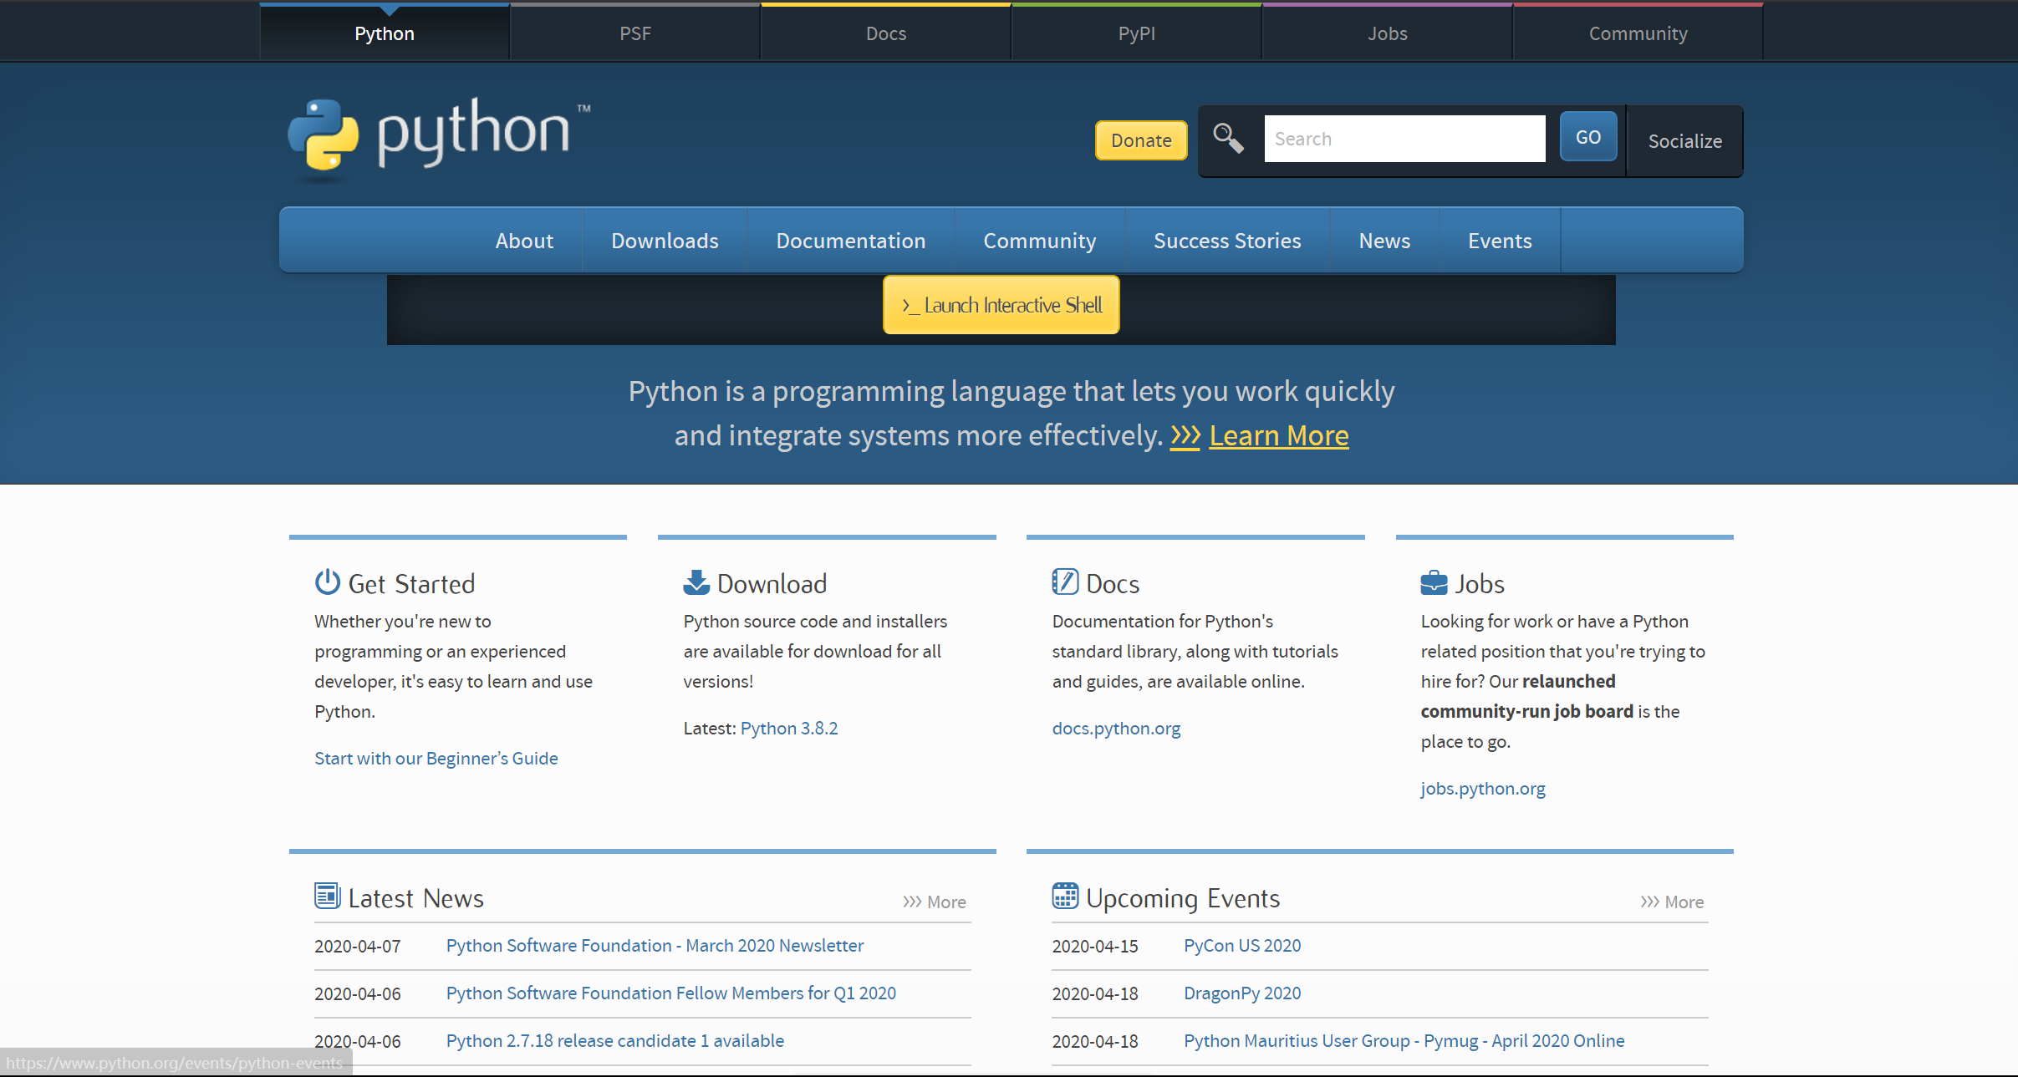This screenshot has width=2018, height=1077.
Task: Click the search magnifier icon
Action: [1228, 138]
